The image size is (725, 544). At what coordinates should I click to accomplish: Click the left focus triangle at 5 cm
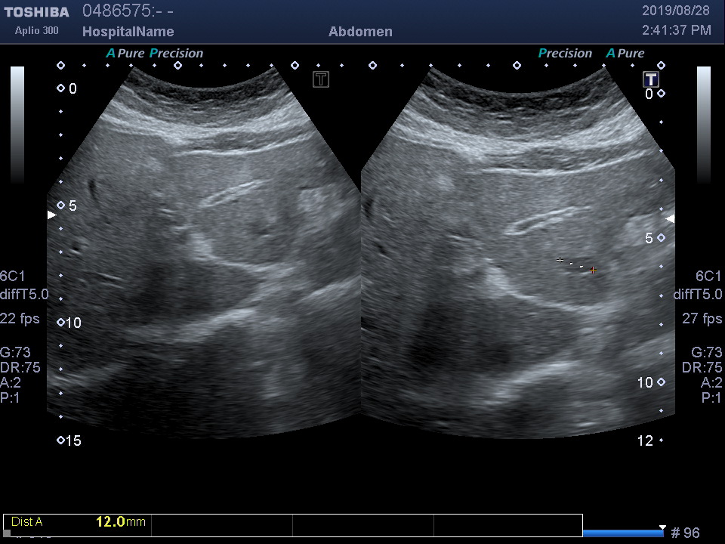(51, 215)
